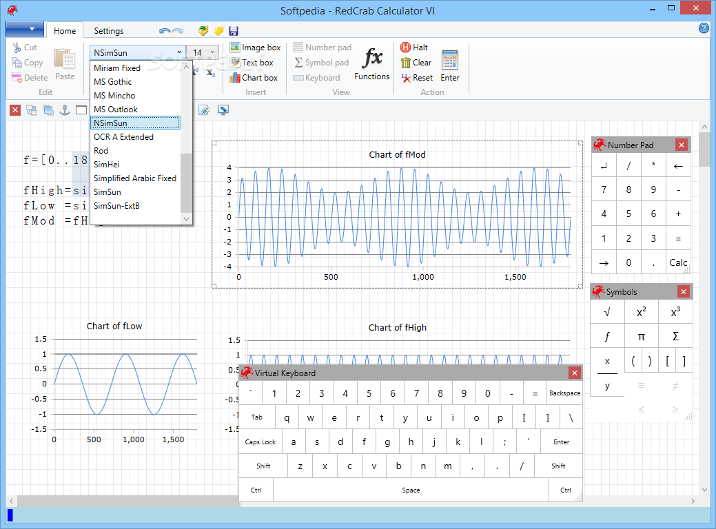Viewport: 716px width, 529px height.
Task: Click the Cut scissors icon
Action: (x=17, y=48)
